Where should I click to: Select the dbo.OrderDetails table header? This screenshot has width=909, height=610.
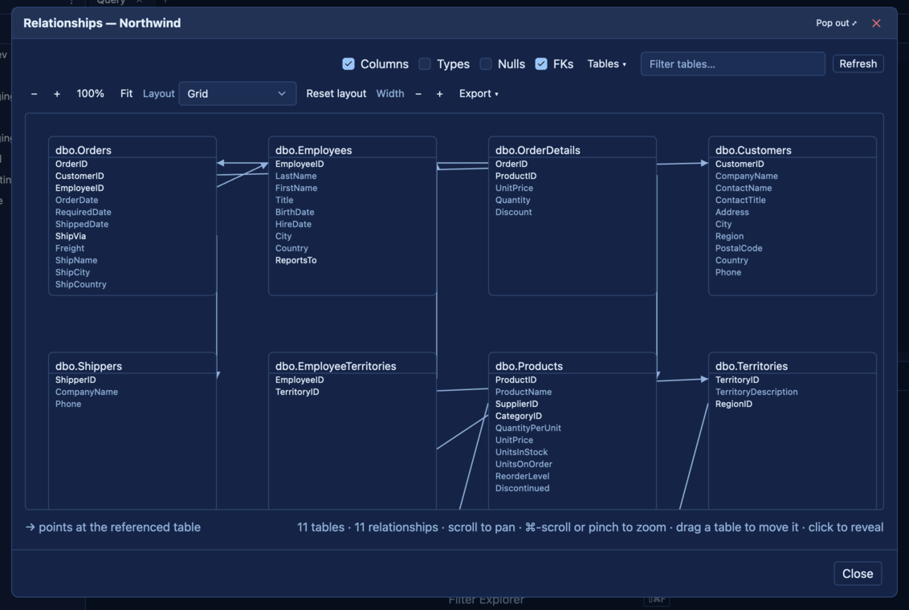[573, 149]
